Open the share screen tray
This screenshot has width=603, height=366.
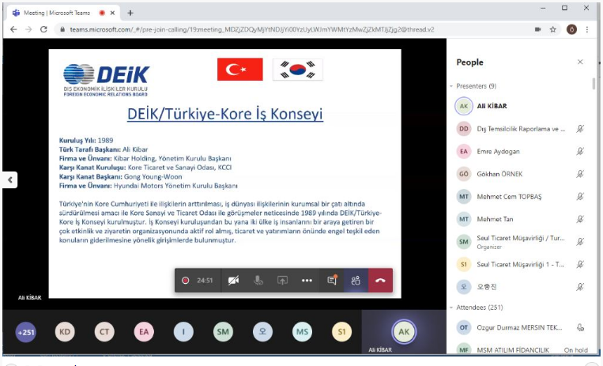click(282, 281)
